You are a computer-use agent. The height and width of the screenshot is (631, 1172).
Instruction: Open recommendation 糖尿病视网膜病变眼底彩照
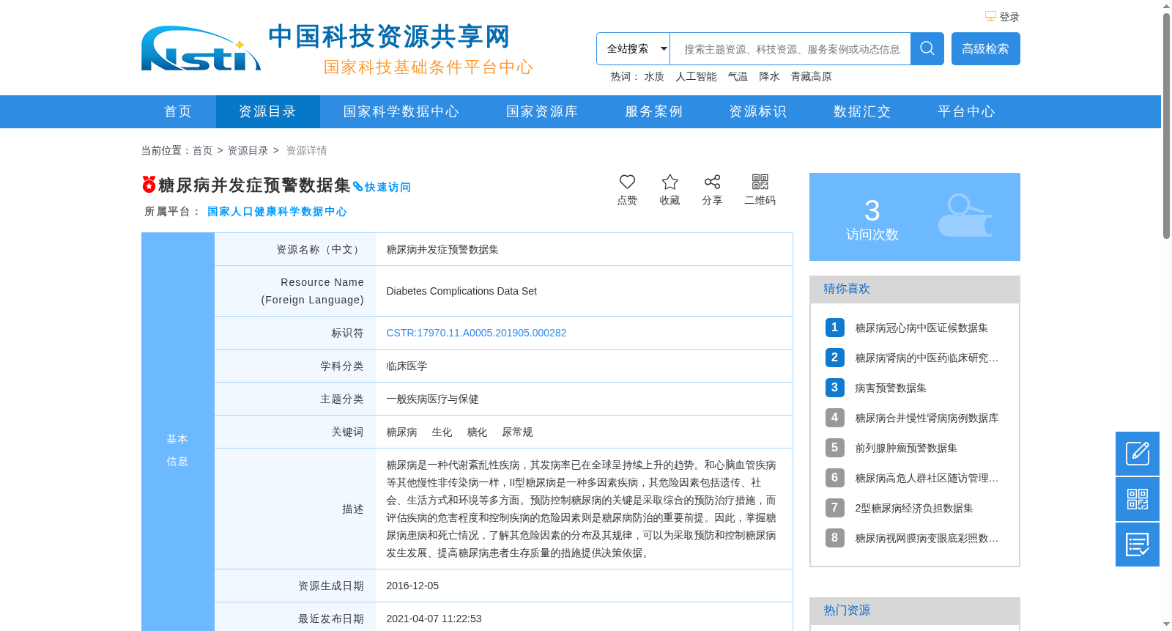(927, 538)
